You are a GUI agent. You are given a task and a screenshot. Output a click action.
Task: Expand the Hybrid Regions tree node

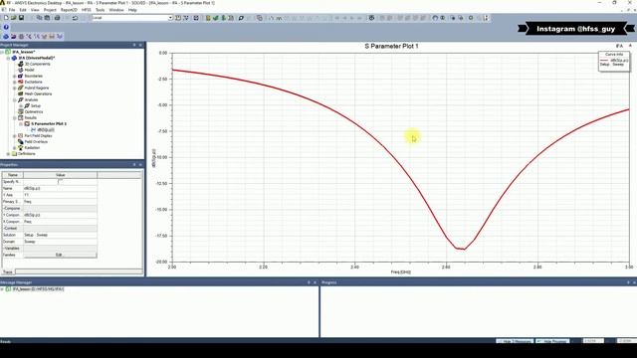pos(15,88)
